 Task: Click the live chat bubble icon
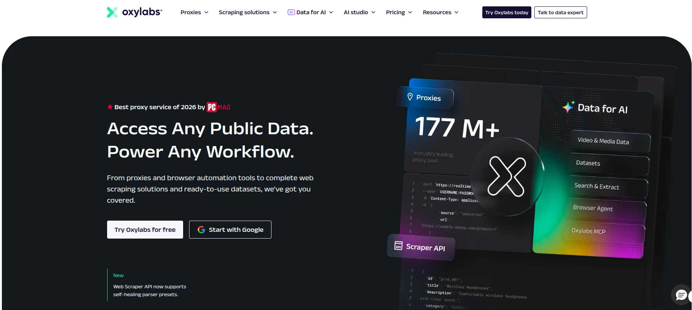681,295
